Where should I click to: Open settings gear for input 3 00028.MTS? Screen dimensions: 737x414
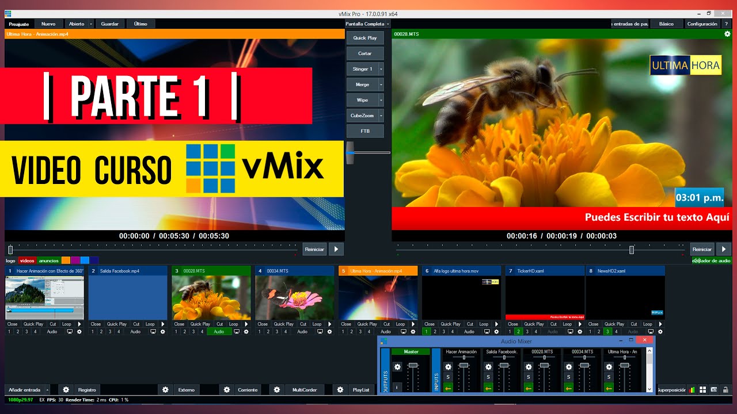tap(246, 332)
